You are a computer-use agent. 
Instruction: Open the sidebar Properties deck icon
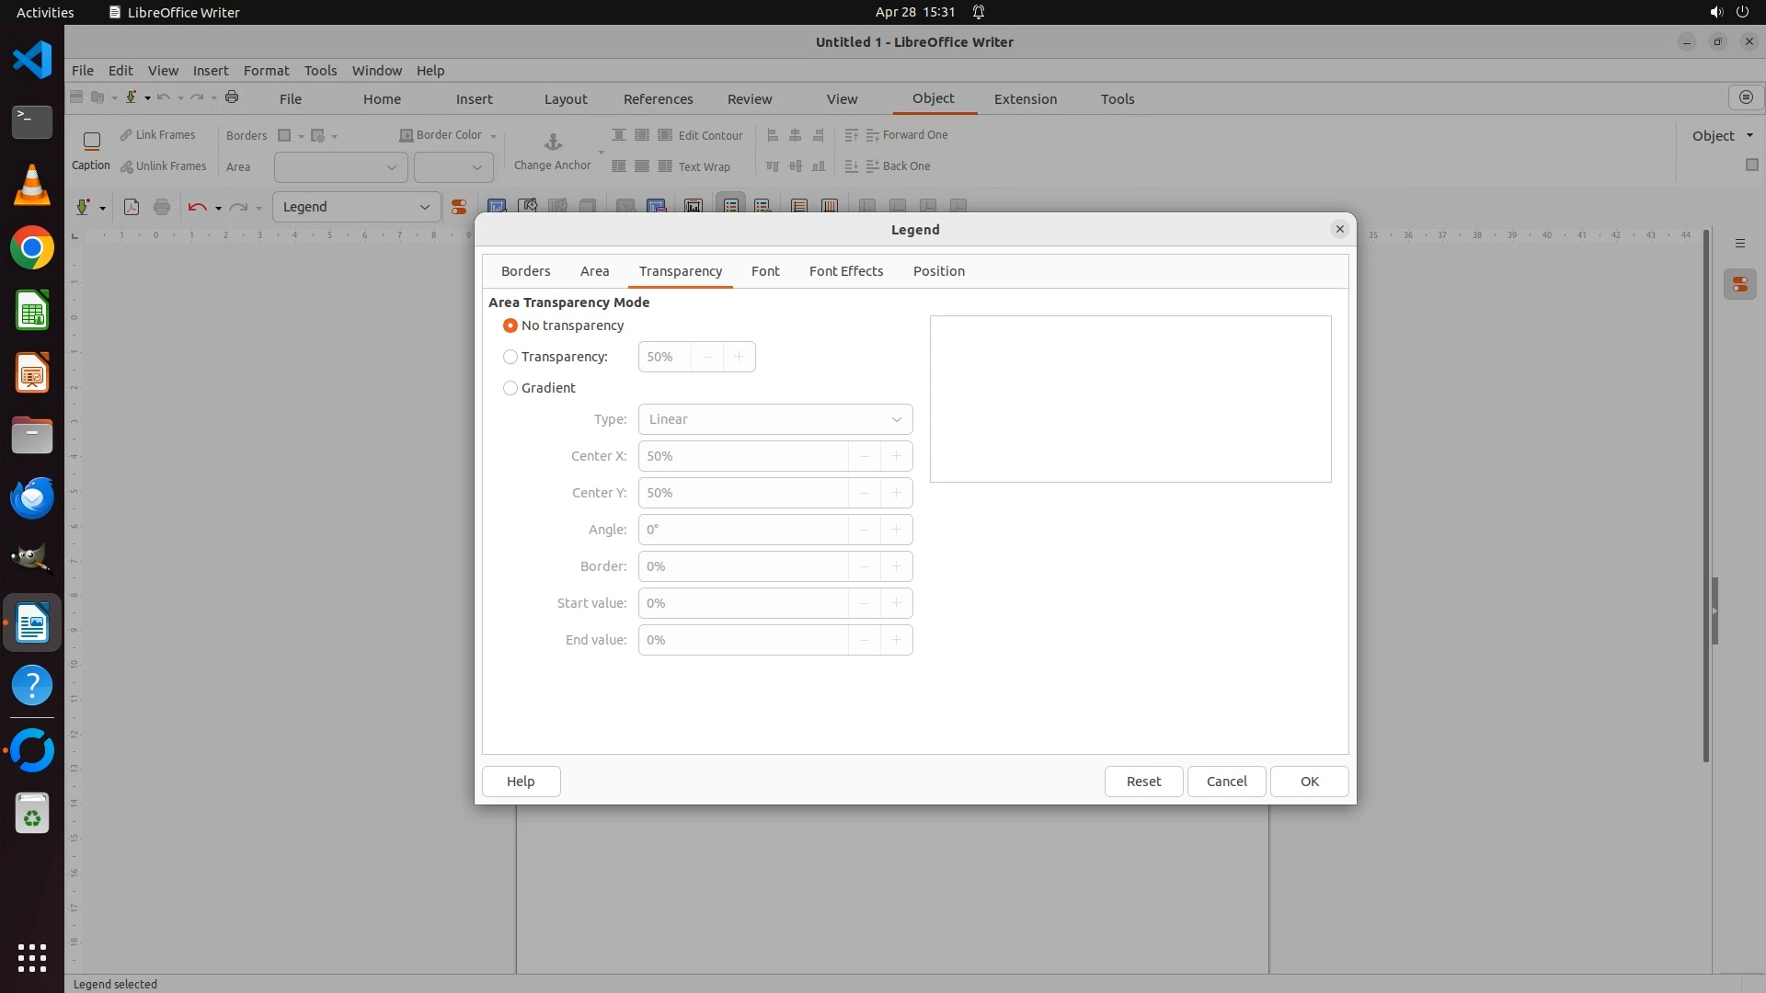1739,285
